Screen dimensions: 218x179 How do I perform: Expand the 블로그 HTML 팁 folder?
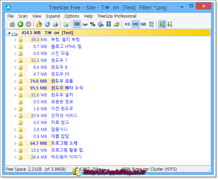(15, 47)
